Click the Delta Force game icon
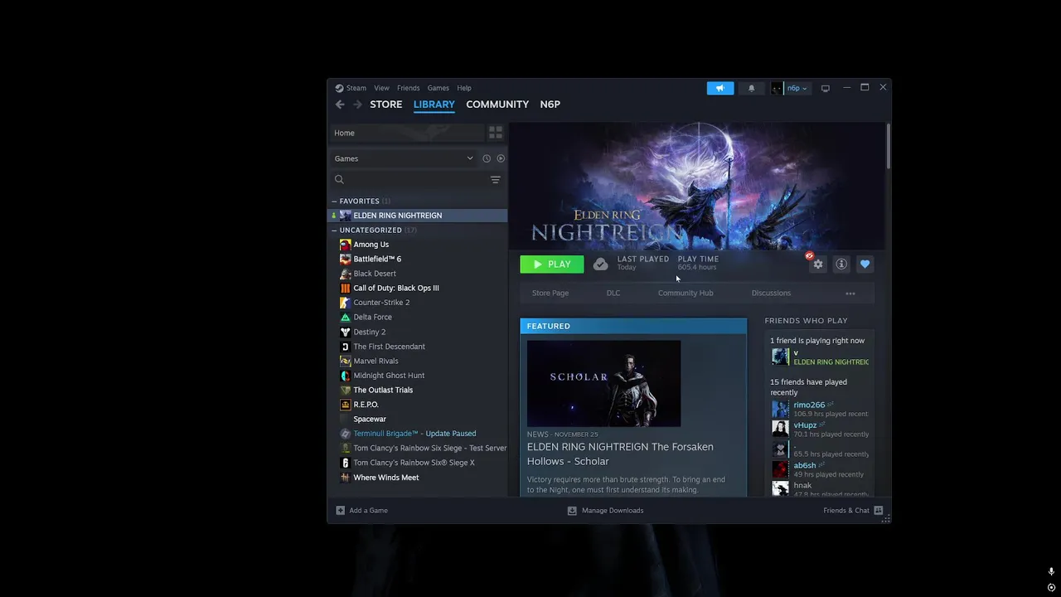1061x597 pixels. [x=346, y=317]
